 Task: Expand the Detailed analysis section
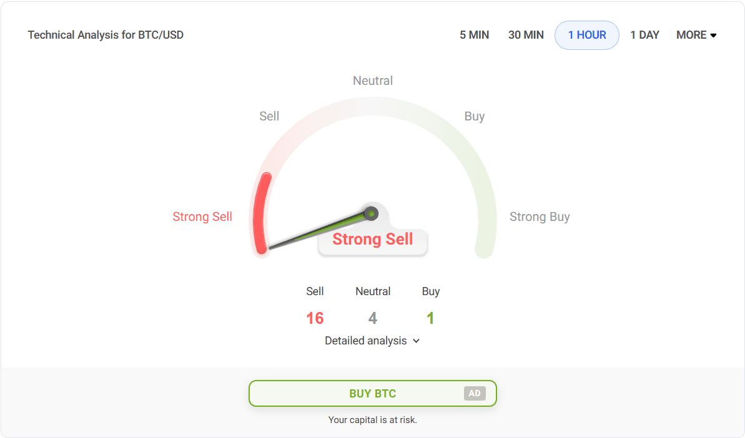367,341
